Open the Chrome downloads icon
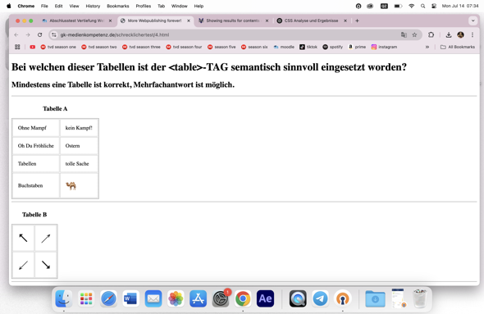This screenshot has height=314, width=484. [x=449, y=35]
